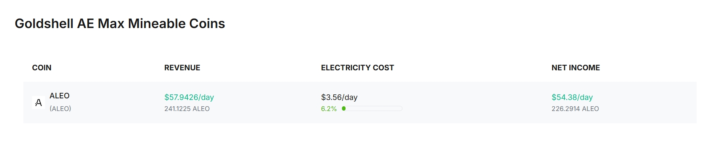Click the NET INCOME column header
Image resolution: width=716 pixels, height=143 pixels.
(576, 68)
